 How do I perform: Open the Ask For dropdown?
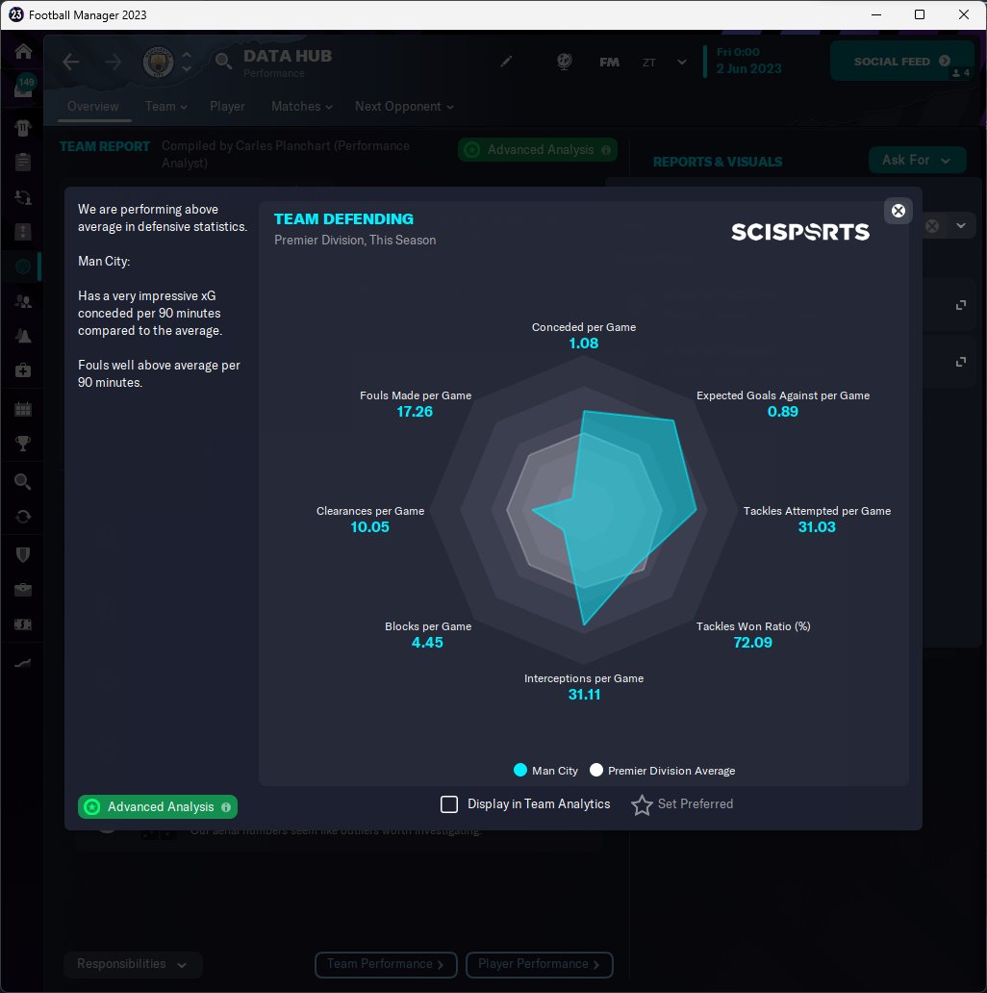(x=917, y=161)
